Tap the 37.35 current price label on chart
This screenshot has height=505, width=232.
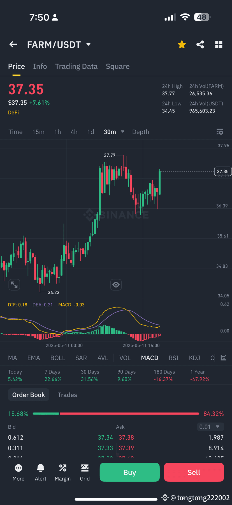[x=223, y=171]
